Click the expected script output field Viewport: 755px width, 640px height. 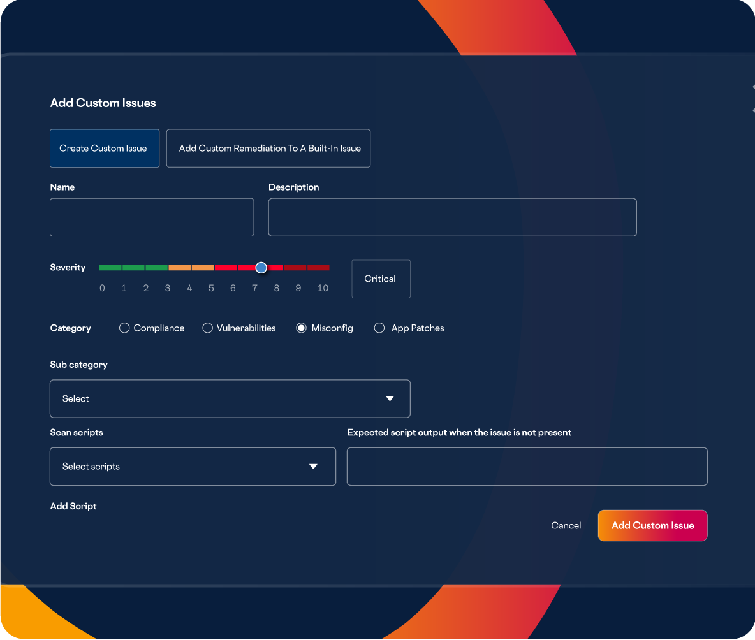(x=527, y=467)
